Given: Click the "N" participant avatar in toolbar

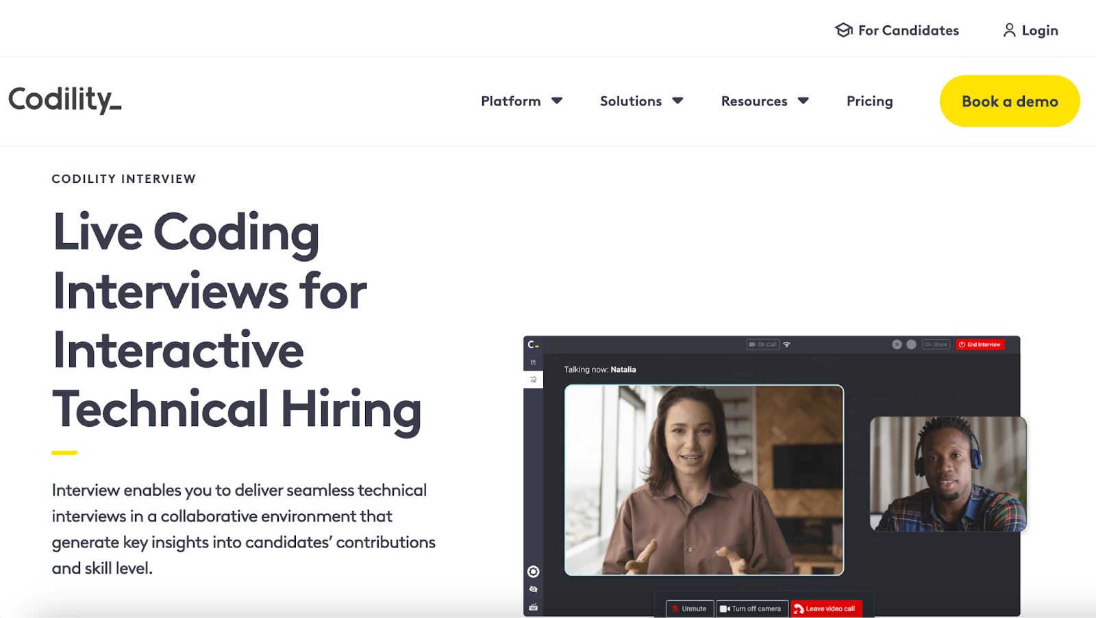Looking at the screenshot, I should [x=897, y=344].
